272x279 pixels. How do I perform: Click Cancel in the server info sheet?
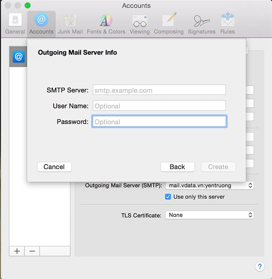pos(54,167)
